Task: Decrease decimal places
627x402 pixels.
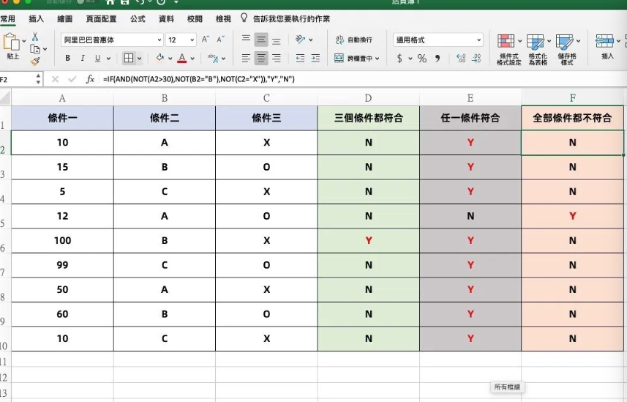Action: (x=476, y=59)
